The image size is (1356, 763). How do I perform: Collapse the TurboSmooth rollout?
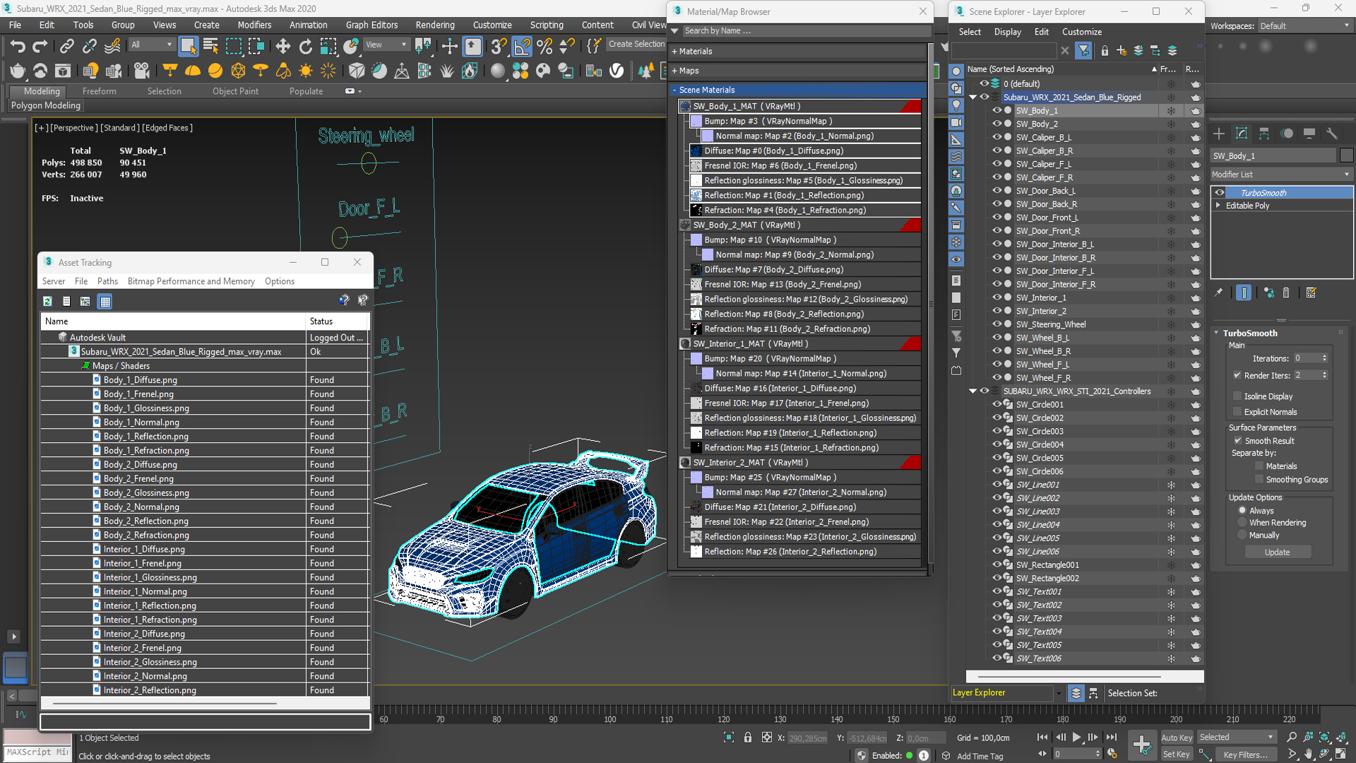click(1216, 333)
